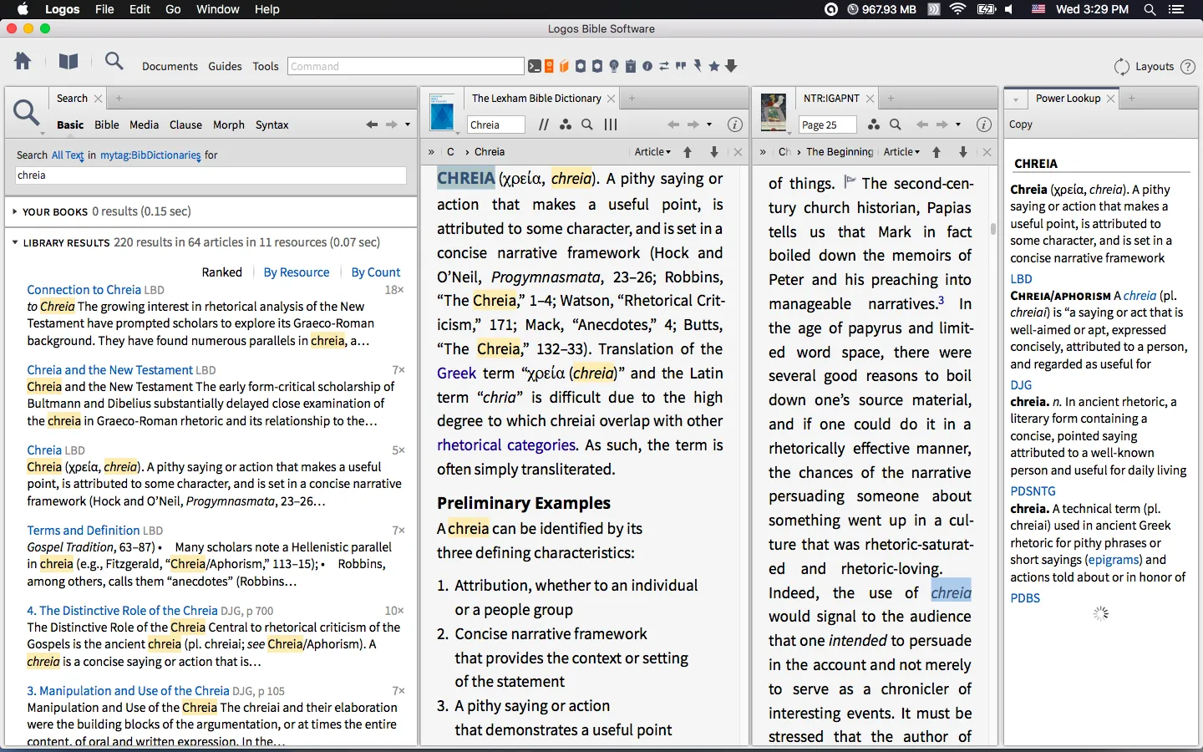Click inline search magnifier in NTR:IGAPNT panel
Image resolution: width=1203 pixels, height=752 pixels.
(x=896, y=124)
